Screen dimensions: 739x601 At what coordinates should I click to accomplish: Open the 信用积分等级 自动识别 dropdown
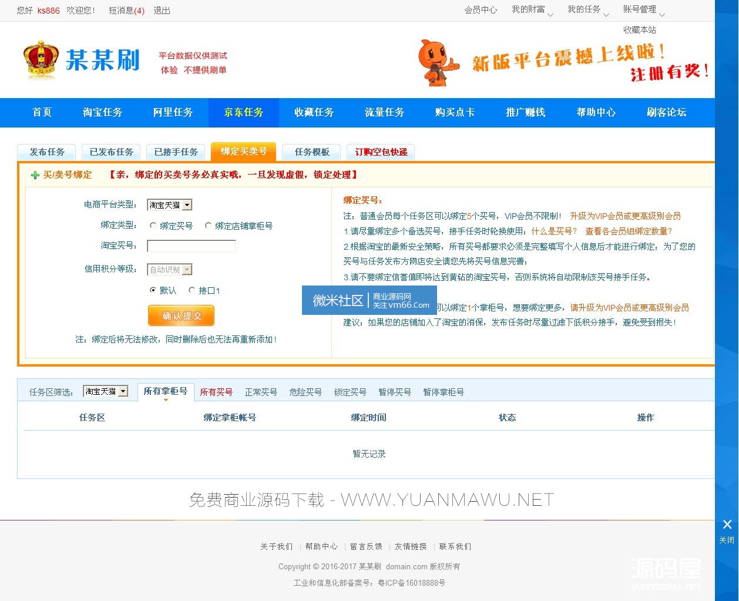click(x=170, y=270)
